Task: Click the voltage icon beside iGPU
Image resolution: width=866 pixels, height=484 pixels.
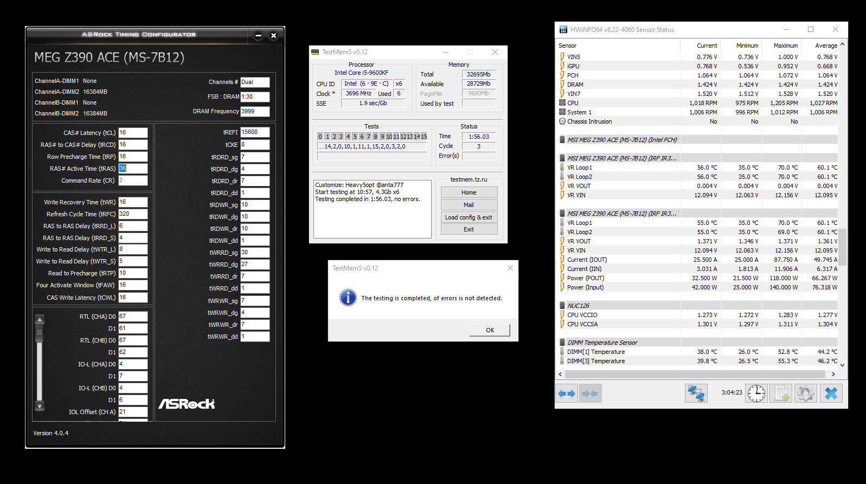Action: (x=562, y=66)
